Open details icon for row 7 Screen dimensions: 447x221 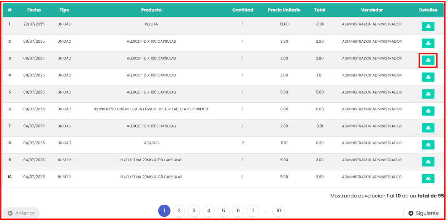(x=428, y=128)
